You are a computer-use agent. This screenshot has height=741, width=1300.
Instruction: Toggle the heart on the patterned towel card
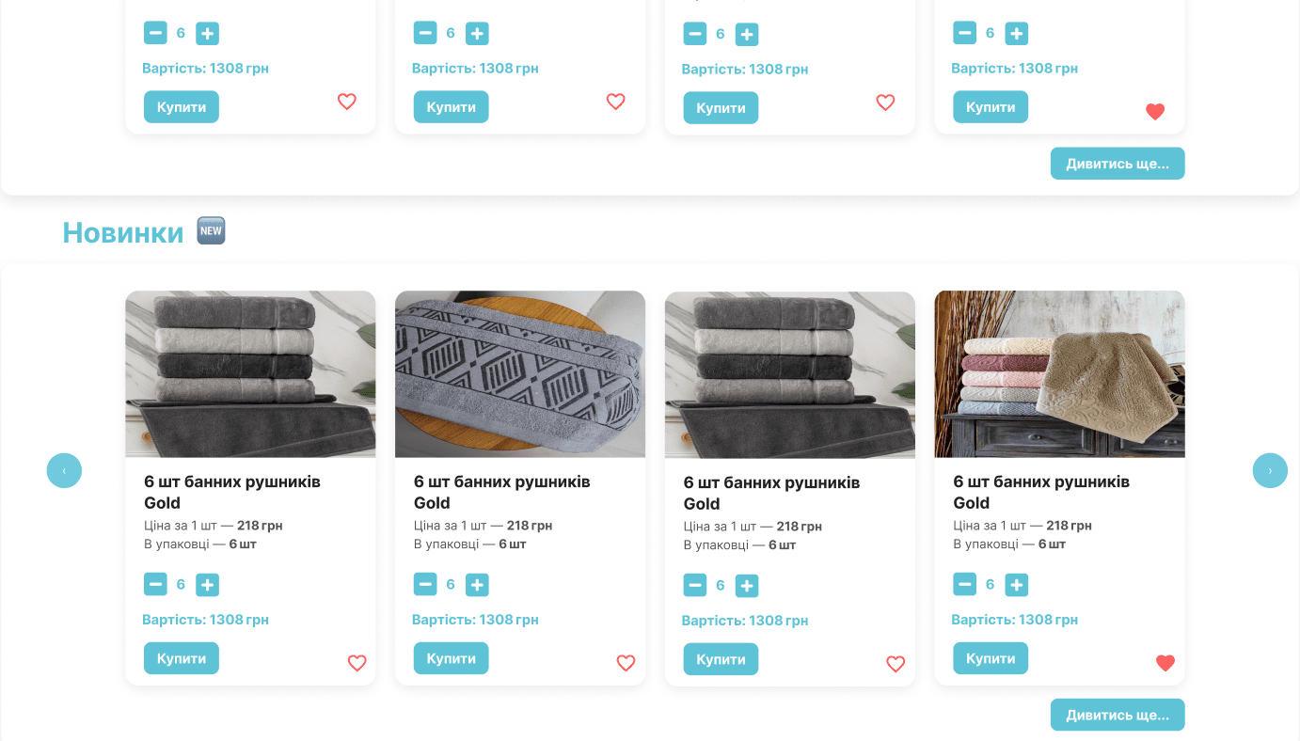point(626,663)
